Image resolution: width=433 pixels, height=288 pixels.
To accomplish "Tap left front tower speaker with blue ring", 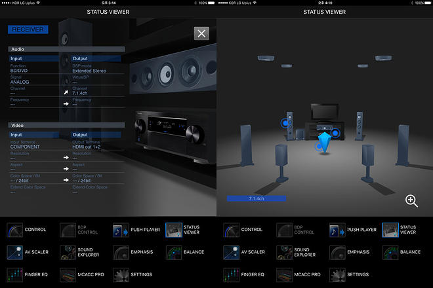I will pos(289,126).
